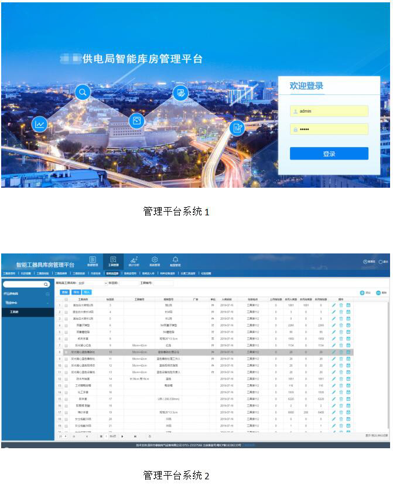
Task: Tick the checkbox for table row 1
Action: coord(66,306)
